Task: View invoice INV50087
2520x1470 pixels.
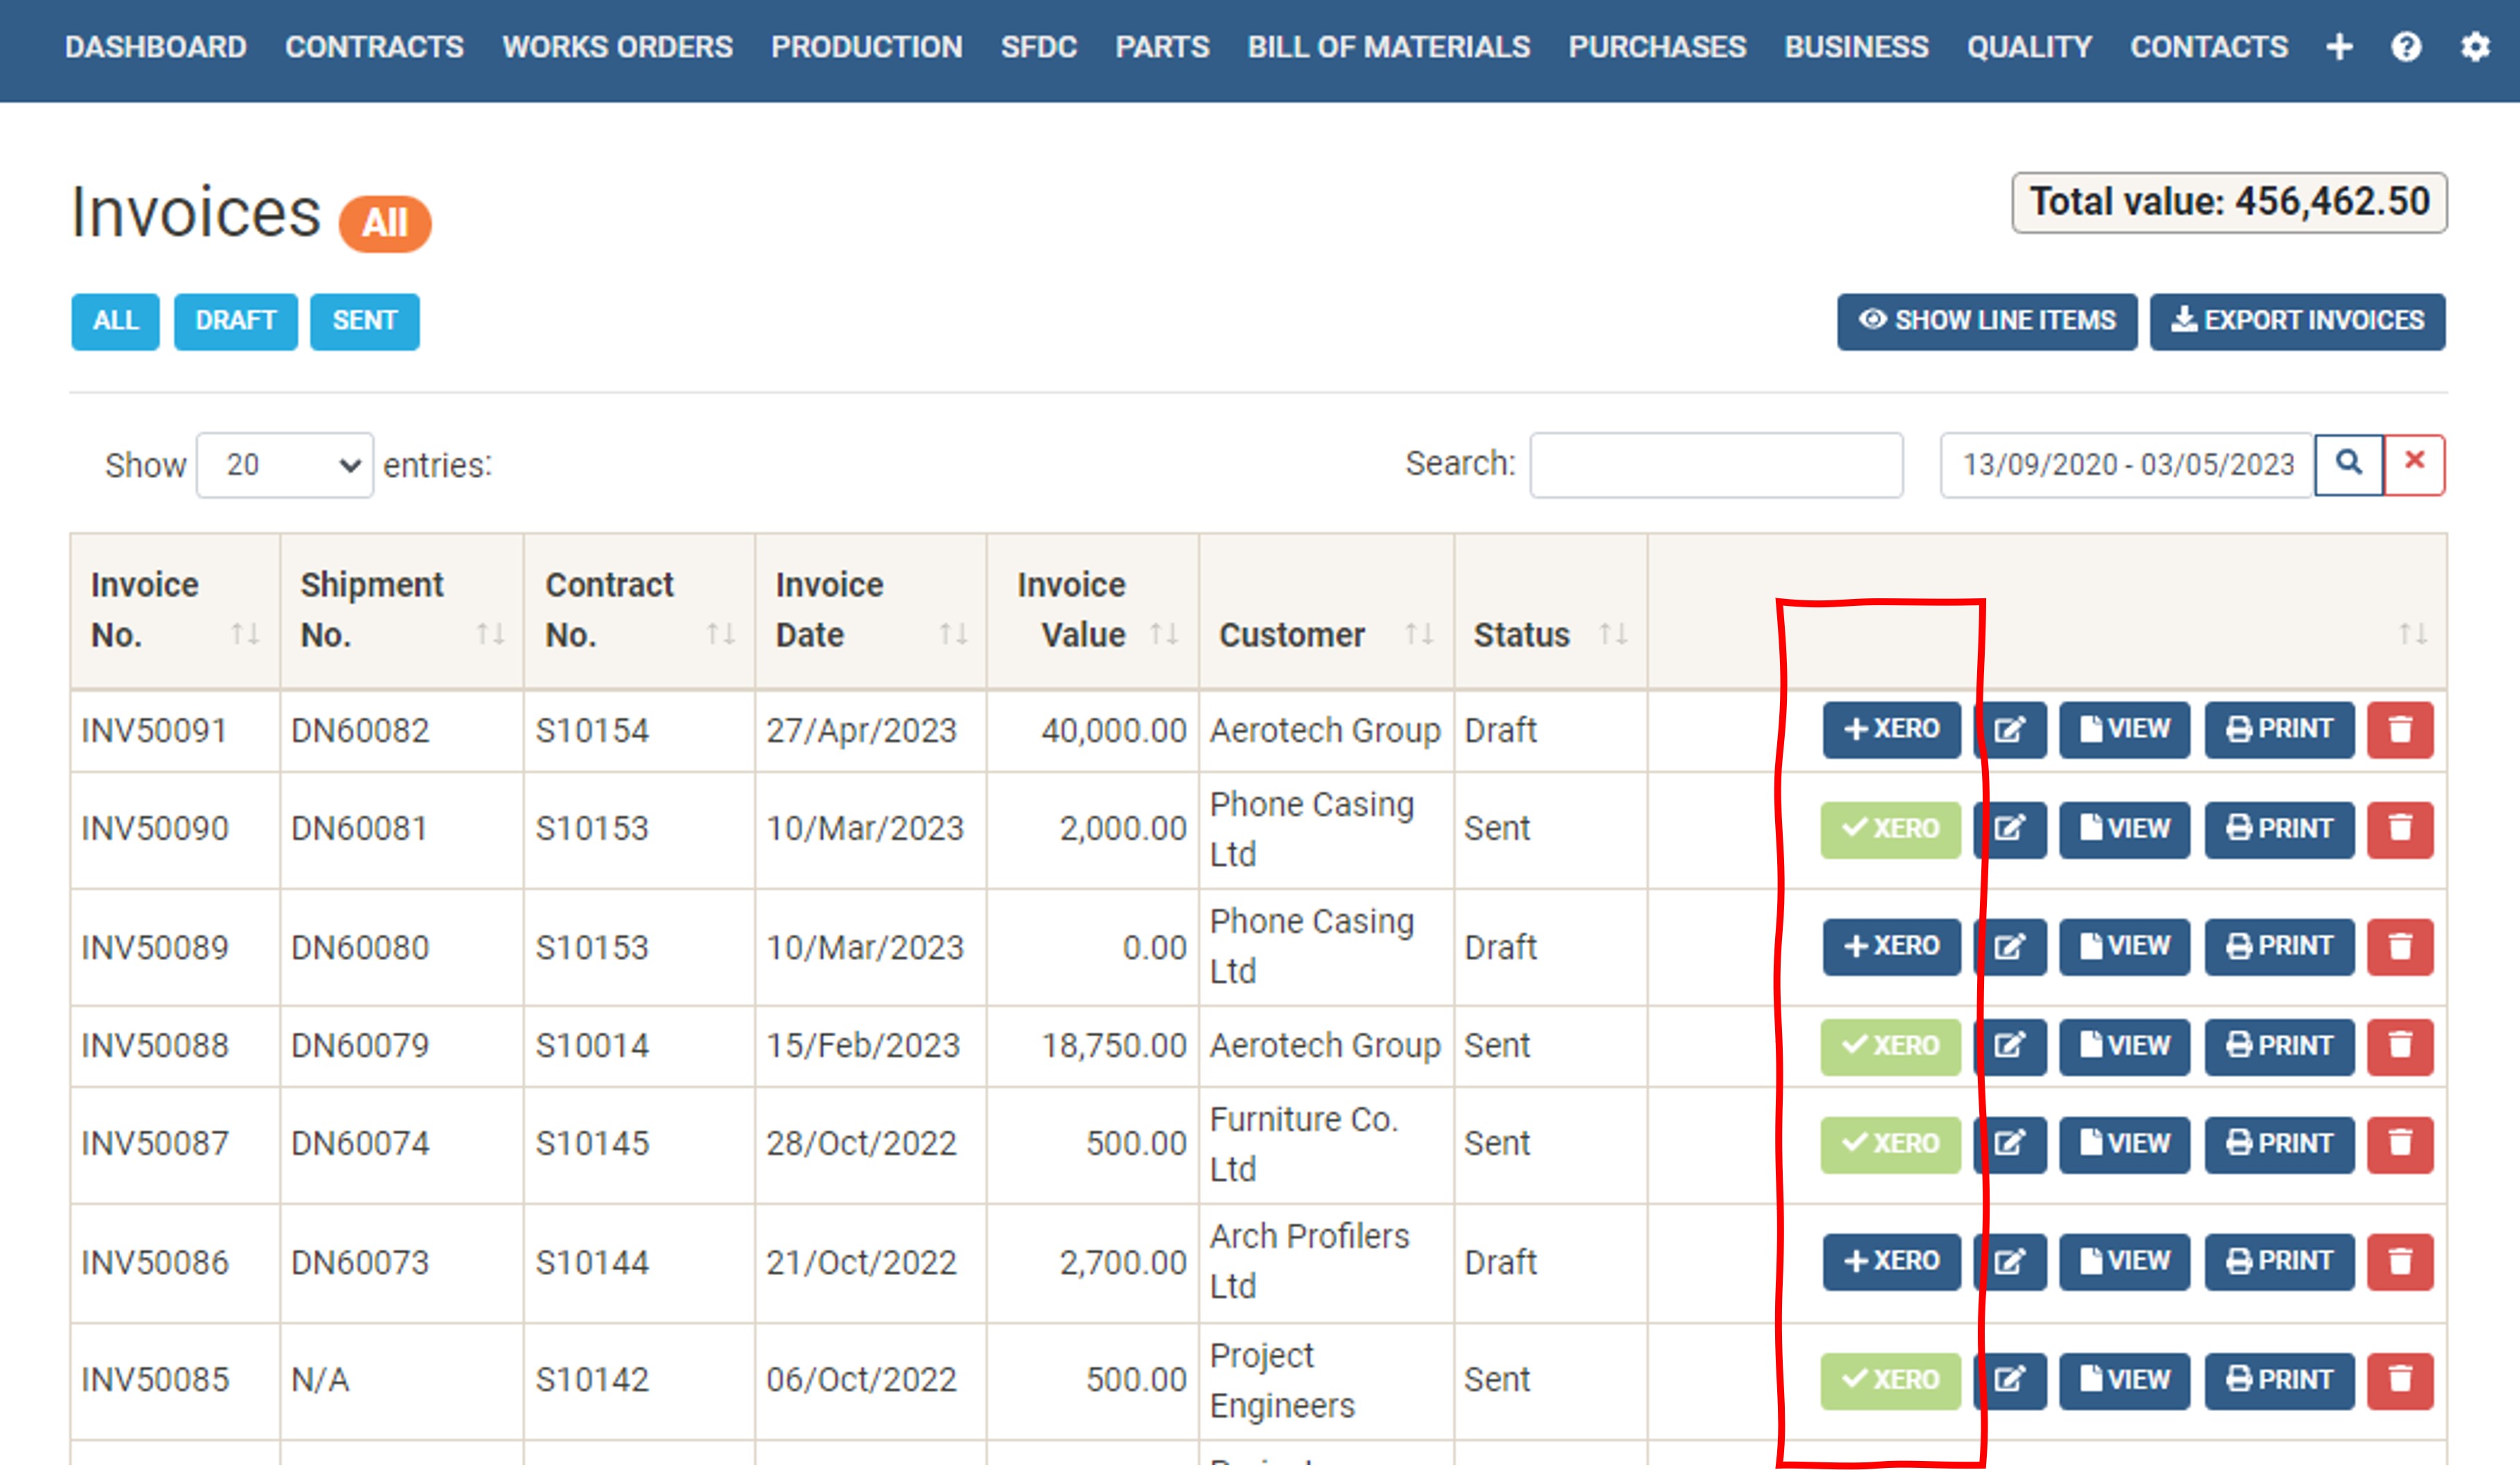Action: (x=2124, y=1144)
